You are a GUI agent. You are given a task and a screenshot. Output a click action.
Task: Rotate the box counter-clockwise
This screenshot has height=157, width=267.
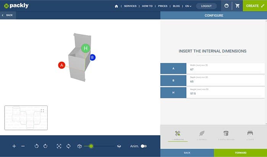37,146
